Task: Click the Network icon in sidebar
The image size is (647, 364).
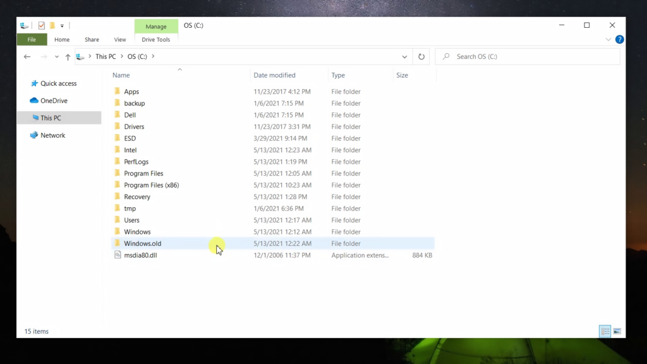Action: 34,135
